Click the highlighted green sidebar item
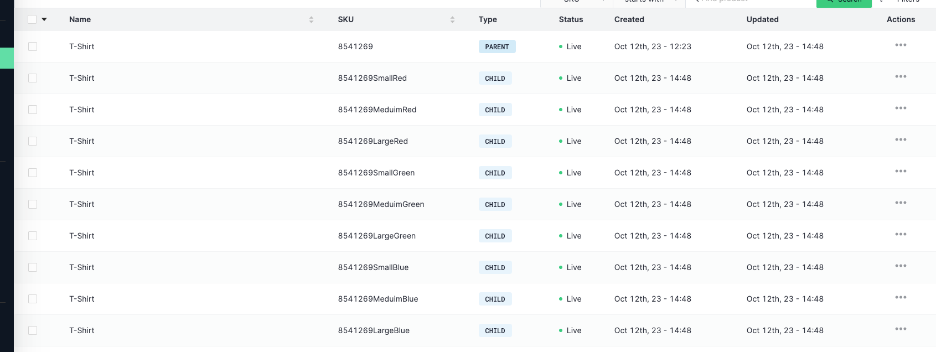Screen dimensions: 936x352 pos(7,58)
